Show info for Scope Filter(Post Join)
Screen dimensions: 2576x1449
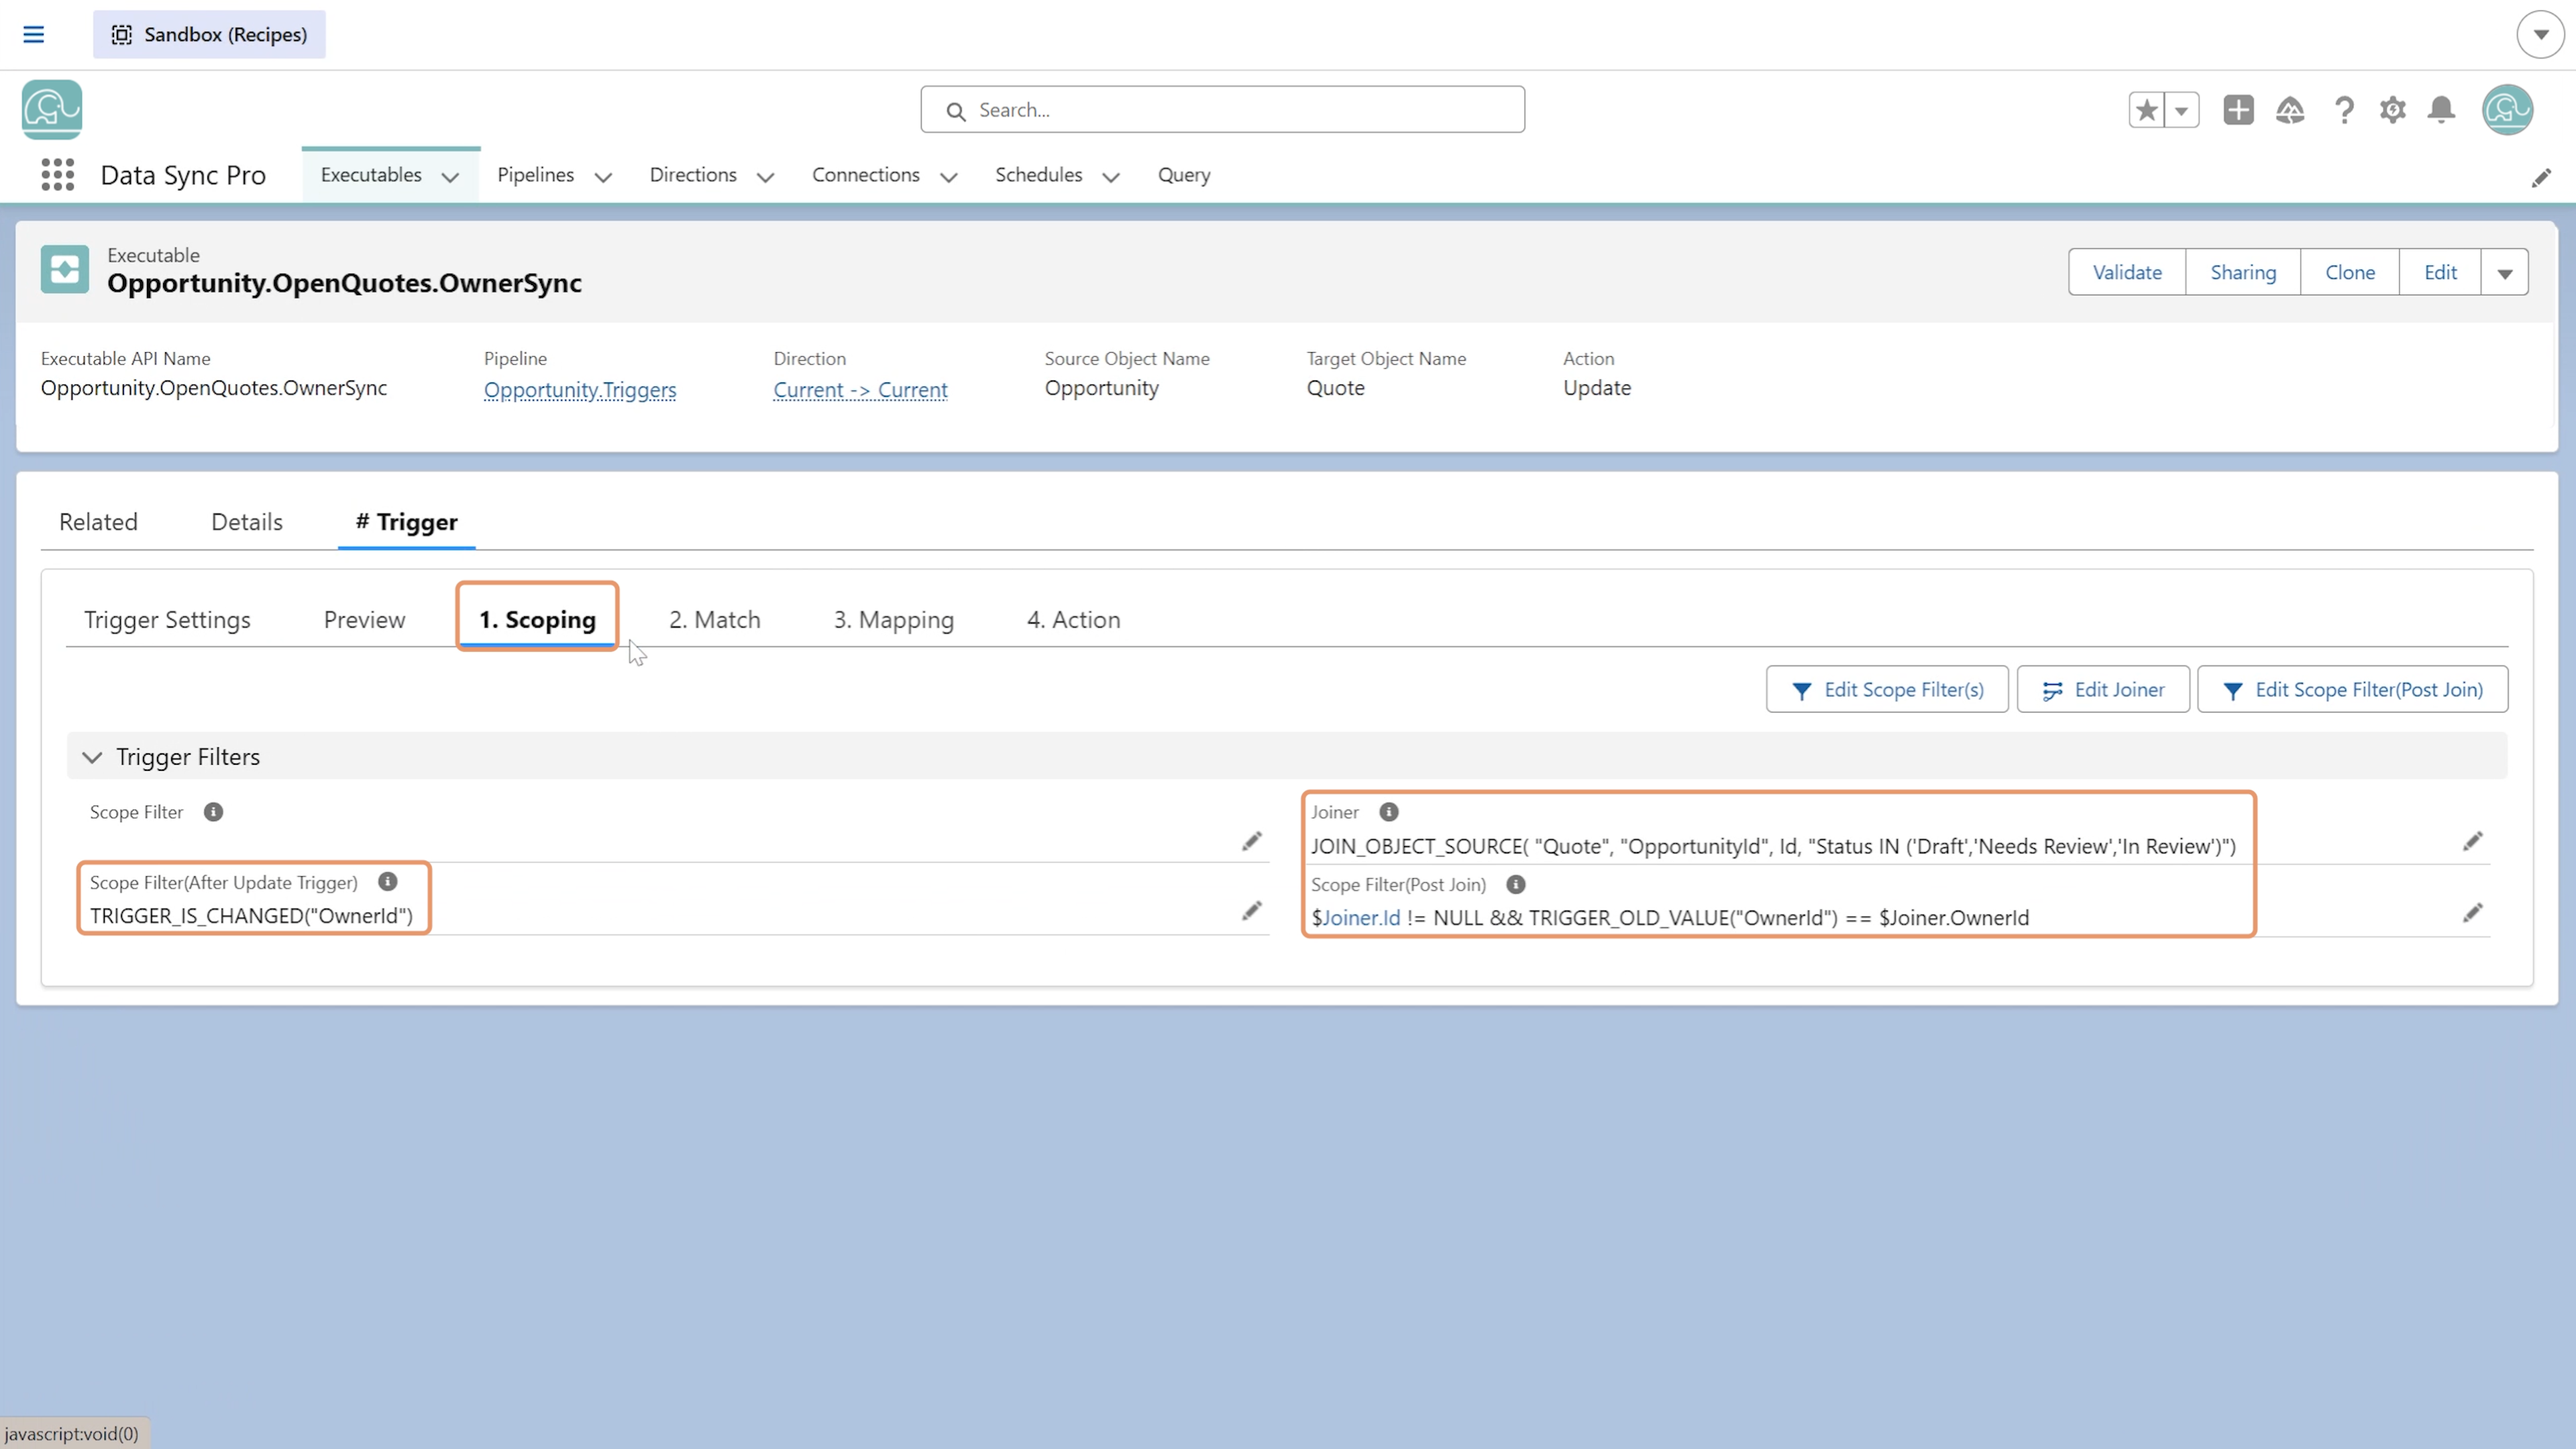(1515, 885)
